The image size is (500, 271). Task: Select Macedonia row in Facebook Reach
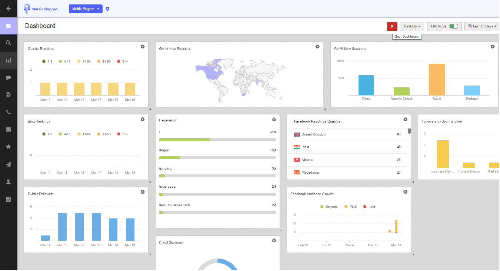(348, 173)
